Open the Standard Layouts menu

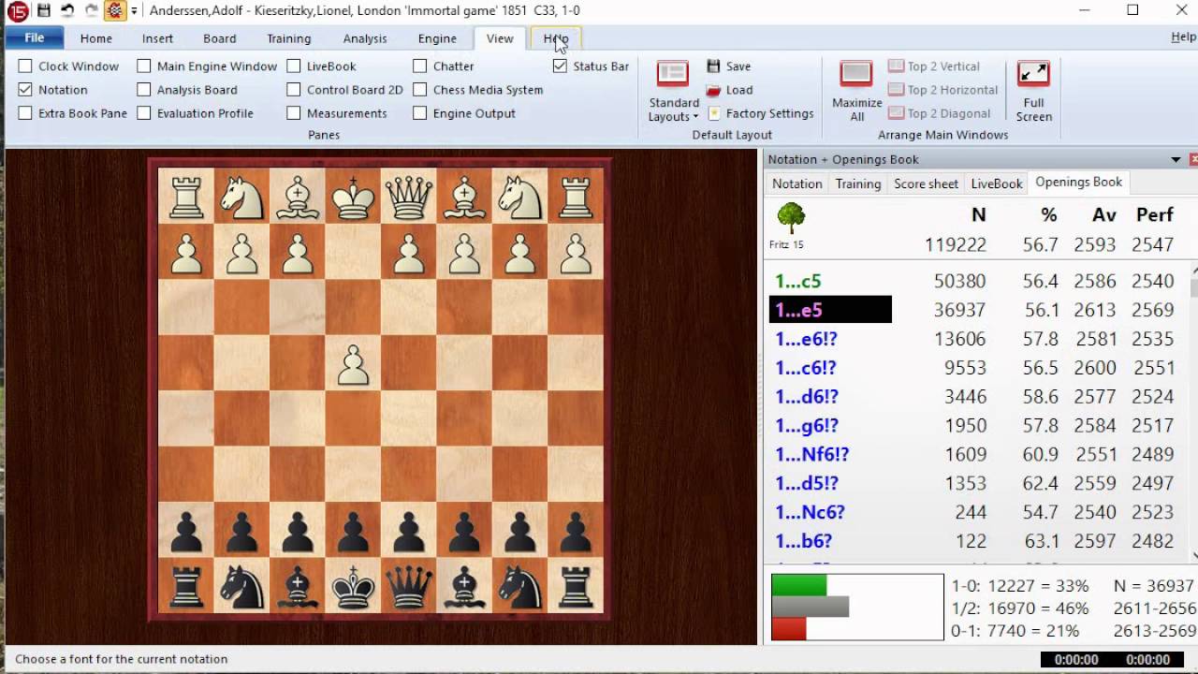pyautogui.click(x=674, y=93)
